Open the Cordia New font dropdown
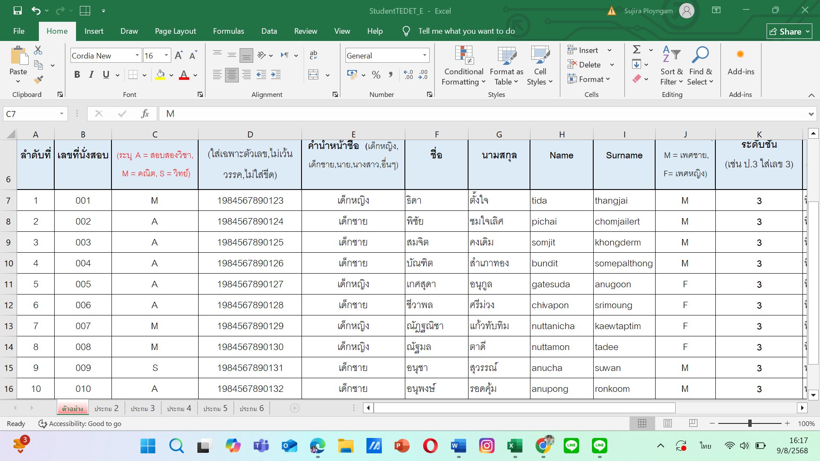820x461 pixels. tap(137, 55)
